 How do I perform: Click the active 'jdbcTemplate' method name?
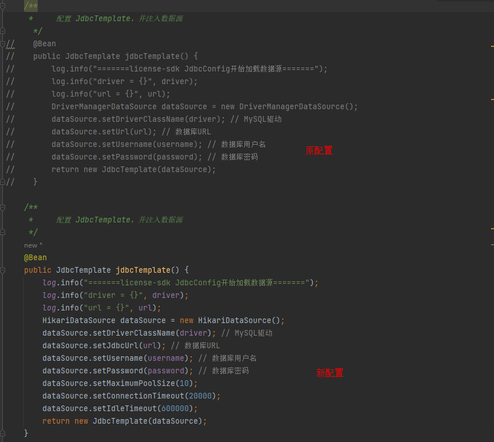pos(143,270)
